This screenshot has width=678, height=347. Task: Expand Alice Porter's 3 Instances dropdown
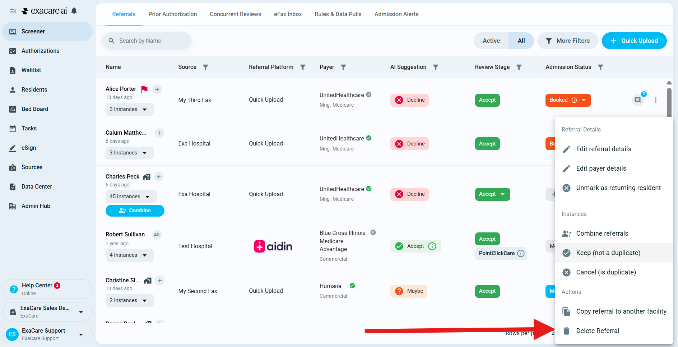(130, 109)
